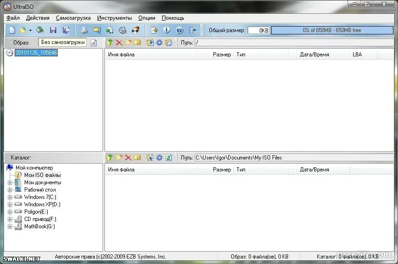Click the Rename icon in Каталог toolbar
The width and height of the screenshot is (398, 264).
tap(137, 158)
